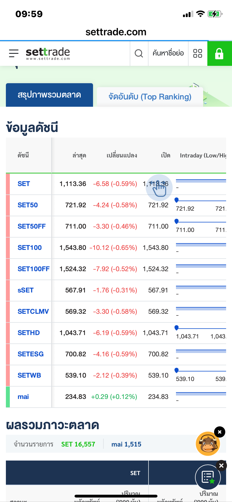Tap the ค้นหาชื่อย่อ symbol search field
This screenshot has width=232, height=502.
[x=168, y=53]
